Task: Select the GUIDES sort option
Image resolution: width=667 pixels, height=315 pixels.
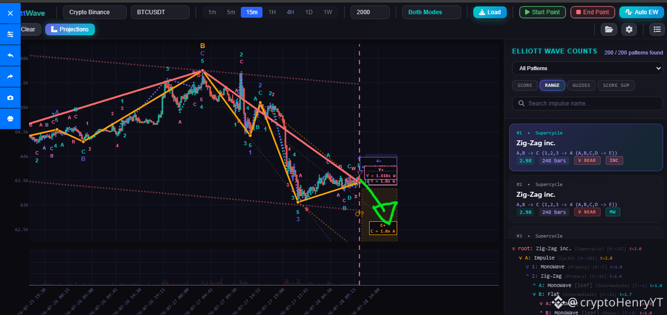Action: pyautogui.click(x=581, y=85)
